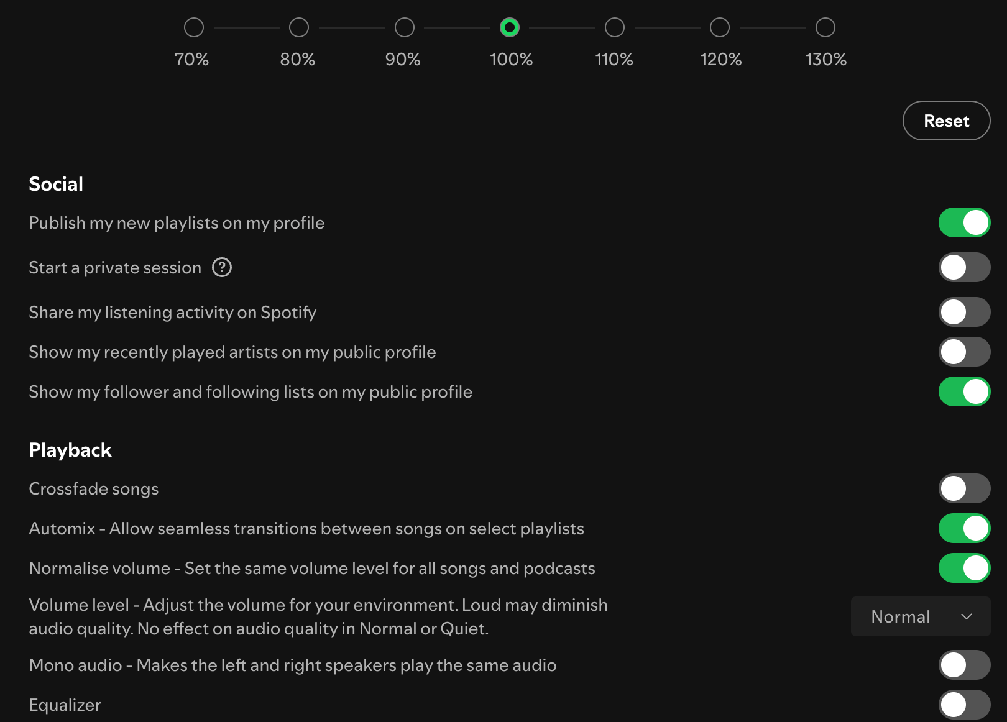Click the private session help icon
Screen dimensions: 1007x722
click(222, 267)
